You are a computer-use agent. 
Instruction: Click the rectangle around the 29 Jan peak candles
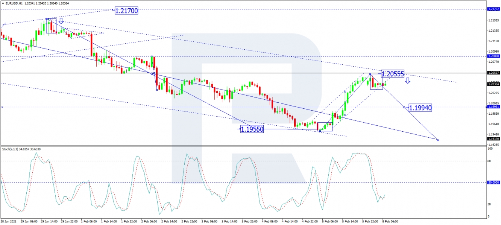51,26
